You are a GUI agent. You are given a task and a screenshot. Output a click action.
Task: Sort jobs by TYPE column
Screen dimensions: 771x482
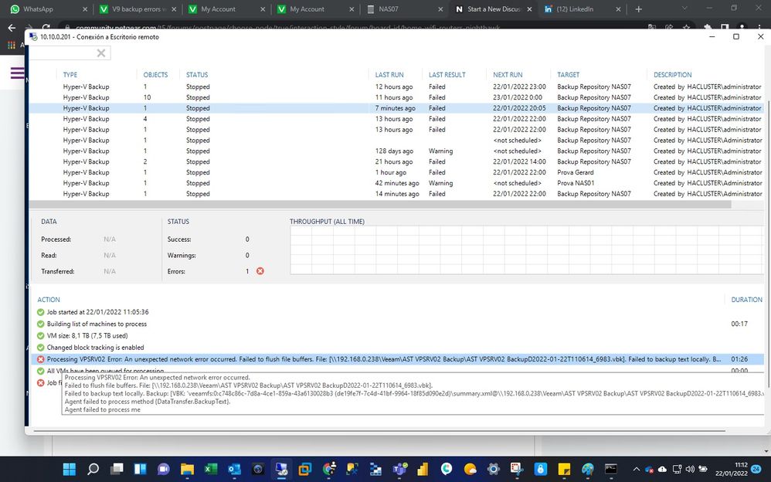pyautogui.click(x=70, y=75)
